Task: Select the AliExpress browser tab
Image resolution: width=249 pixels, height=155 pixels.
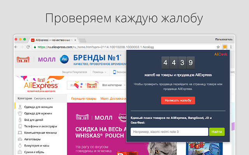Action: (53, 40)
